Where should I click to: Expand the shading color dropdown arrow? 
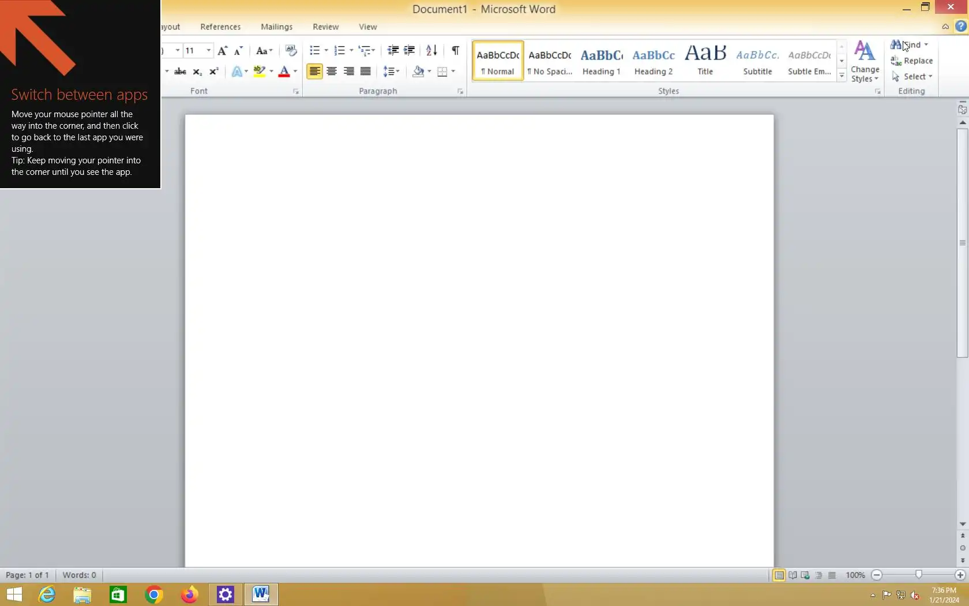coord(429,72)
